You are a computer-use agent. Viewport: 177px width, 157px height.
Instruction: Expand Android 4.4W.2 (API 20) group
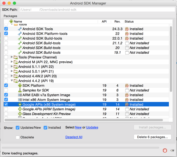(x=12, y=76)
